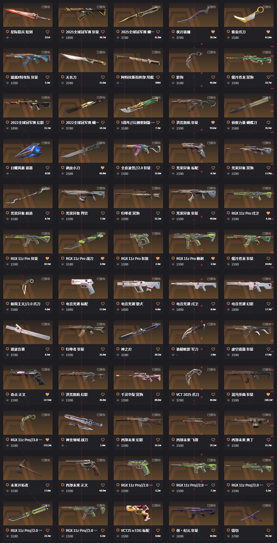Click the heart icon for 镭切 skin
This screenshot has width=277, height=543.
[x=268, y=530]
